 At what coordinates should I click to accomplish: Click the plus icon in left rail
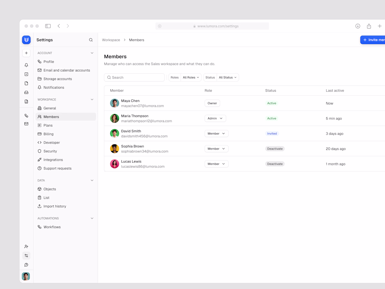click(x=26, y=53)
